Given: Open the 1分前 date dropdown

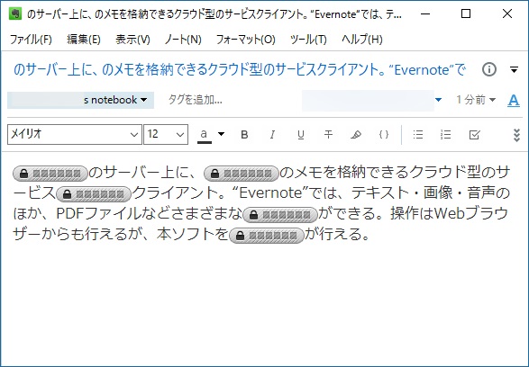Looking at the screenshot, I should 476,100.
